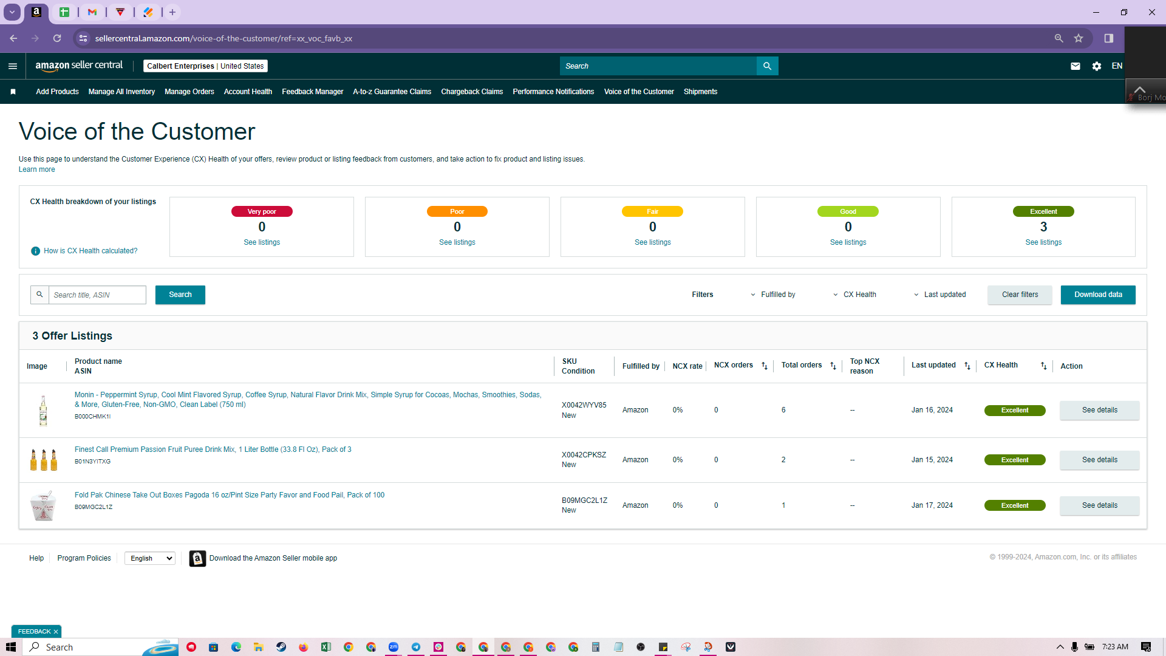Open the Learn more link
This screenshot has height=656, width=1166.
tap(36, 169)
